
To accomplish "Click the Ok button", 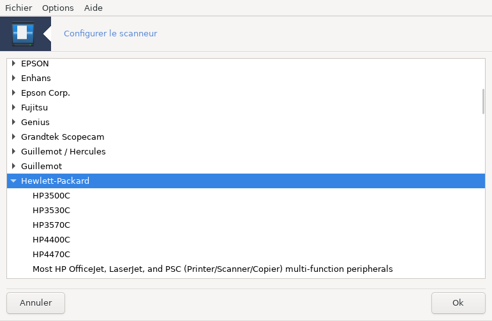I will coord(458,302).
